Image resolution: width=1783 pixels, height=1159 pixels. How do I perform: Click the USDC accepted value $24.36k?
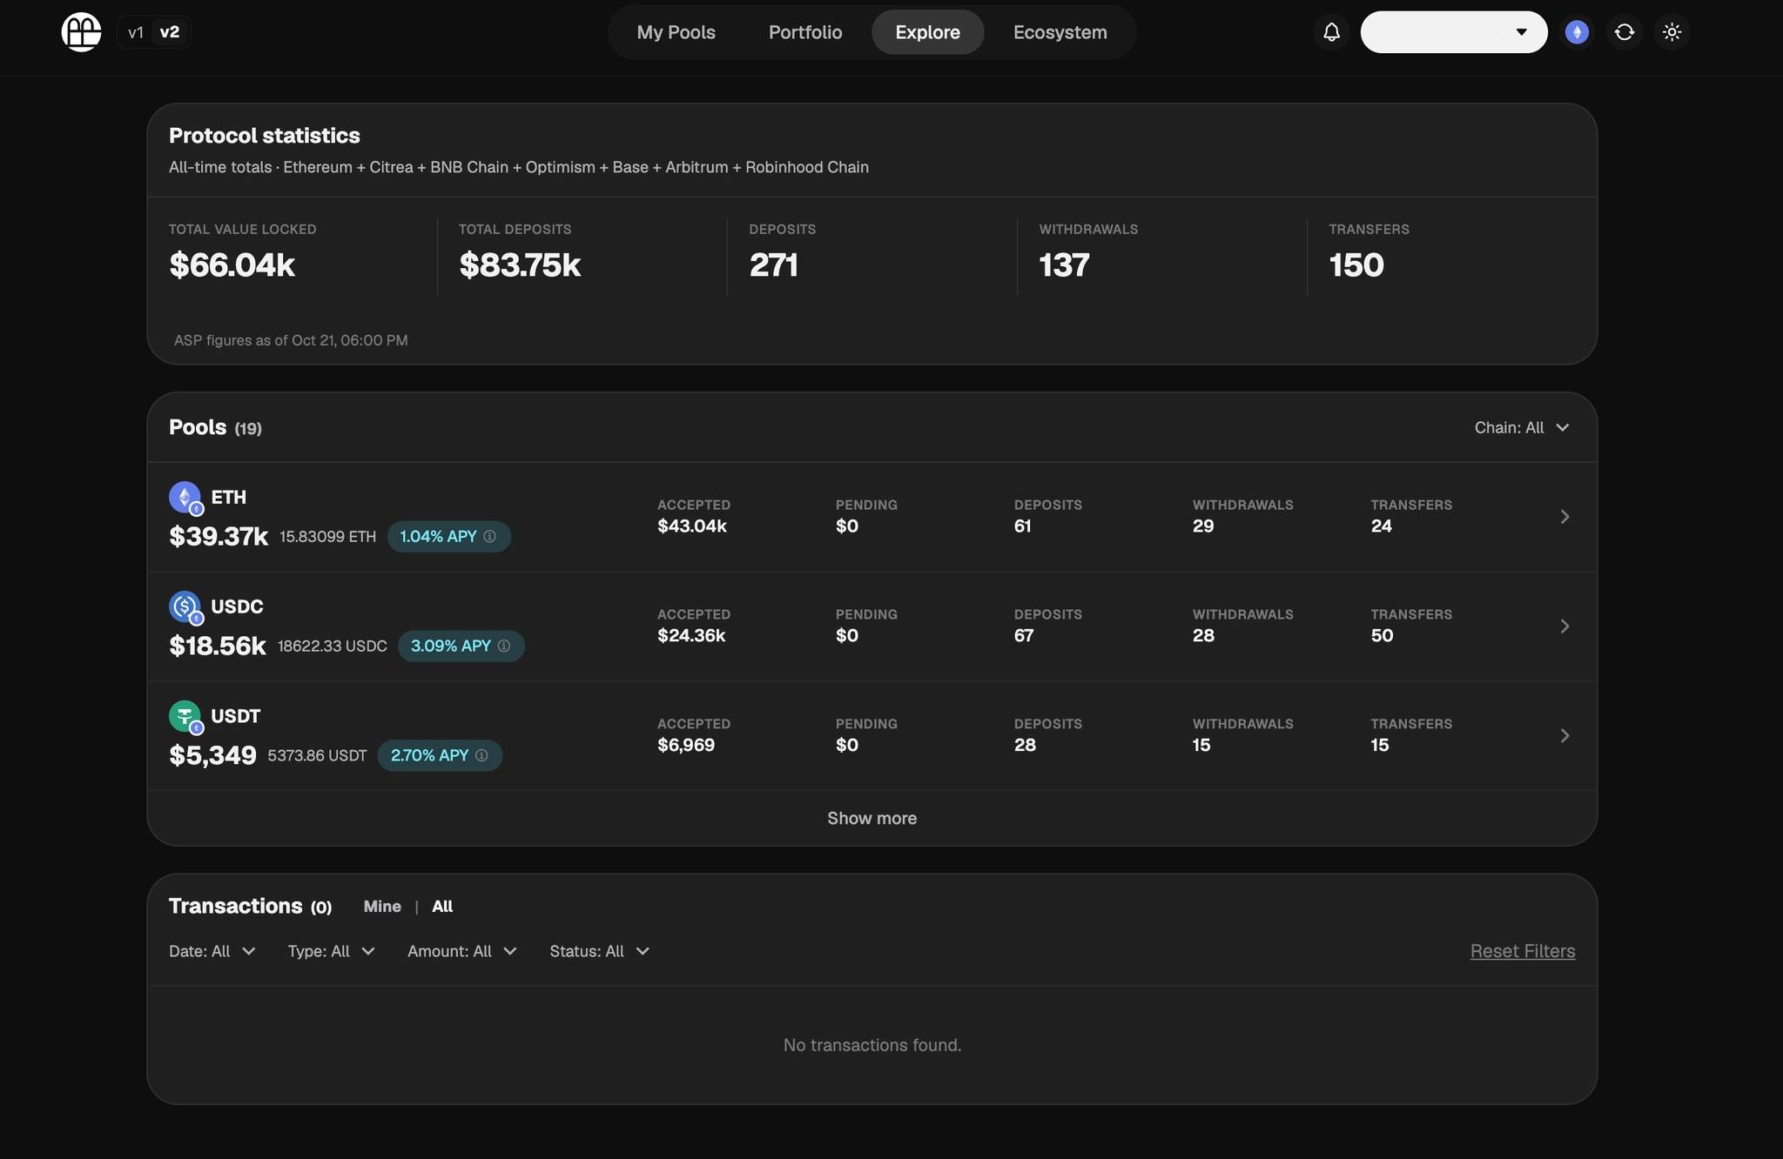tap(691, 636)
